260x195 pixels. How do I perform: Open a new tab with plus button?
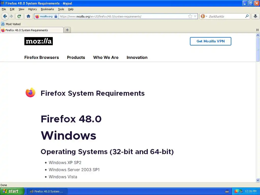pyautogui.click(x=67, y=30)
